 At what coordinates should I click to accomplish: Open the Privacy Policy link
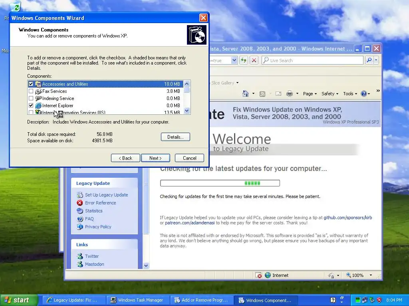pos(98,227)
